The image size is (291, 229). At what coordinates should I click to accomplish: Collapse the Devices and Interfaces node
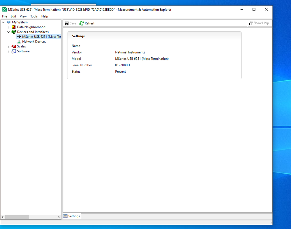(8, 32)
